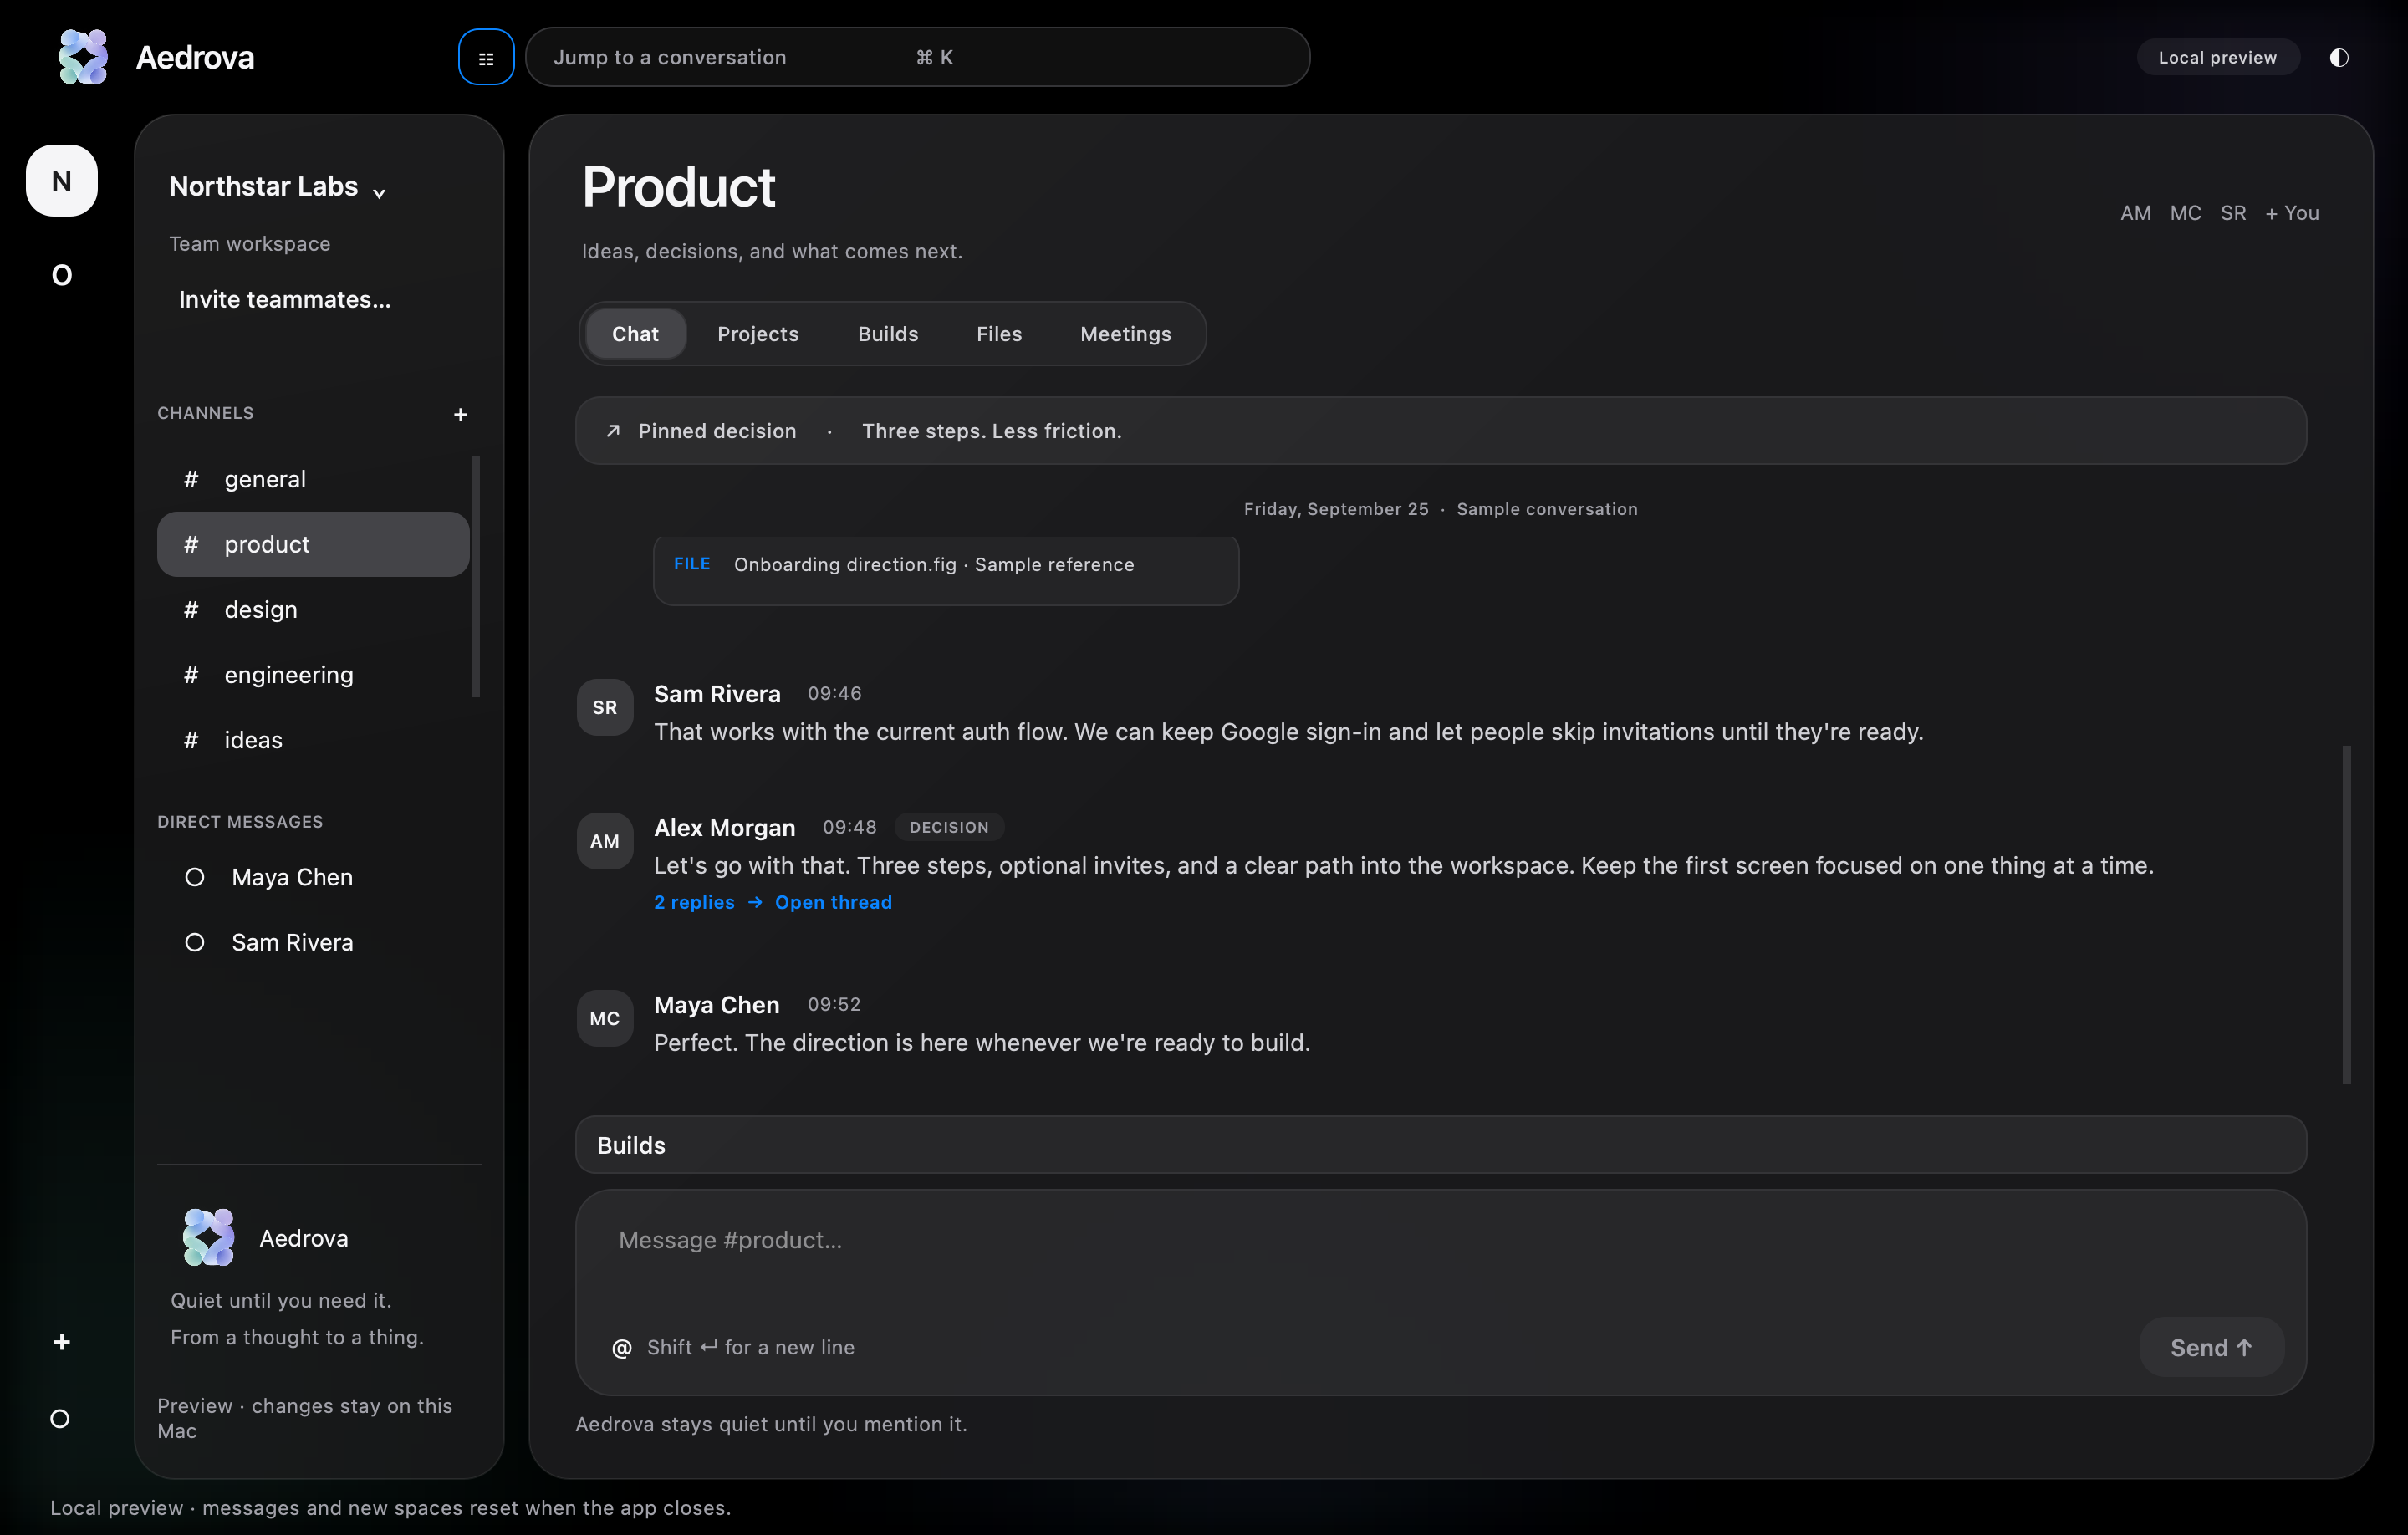Viewport: 2408px width, 1535px height.
Task: Switch to the Files tab
Action: 999,334
